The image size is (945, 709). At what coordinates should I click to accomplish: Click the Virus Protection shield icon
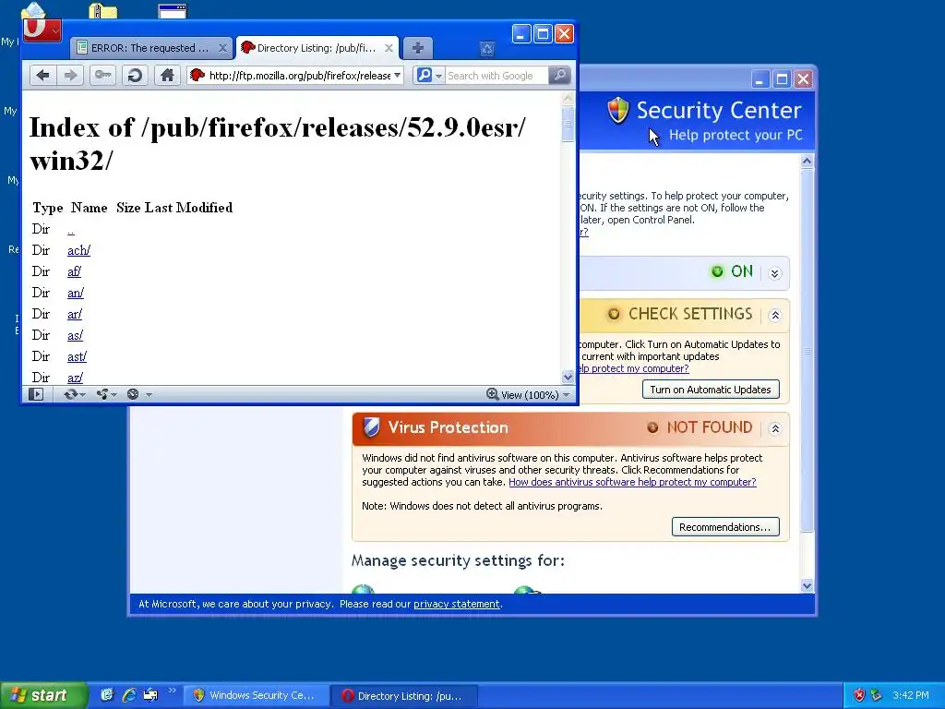pos(371,427)
